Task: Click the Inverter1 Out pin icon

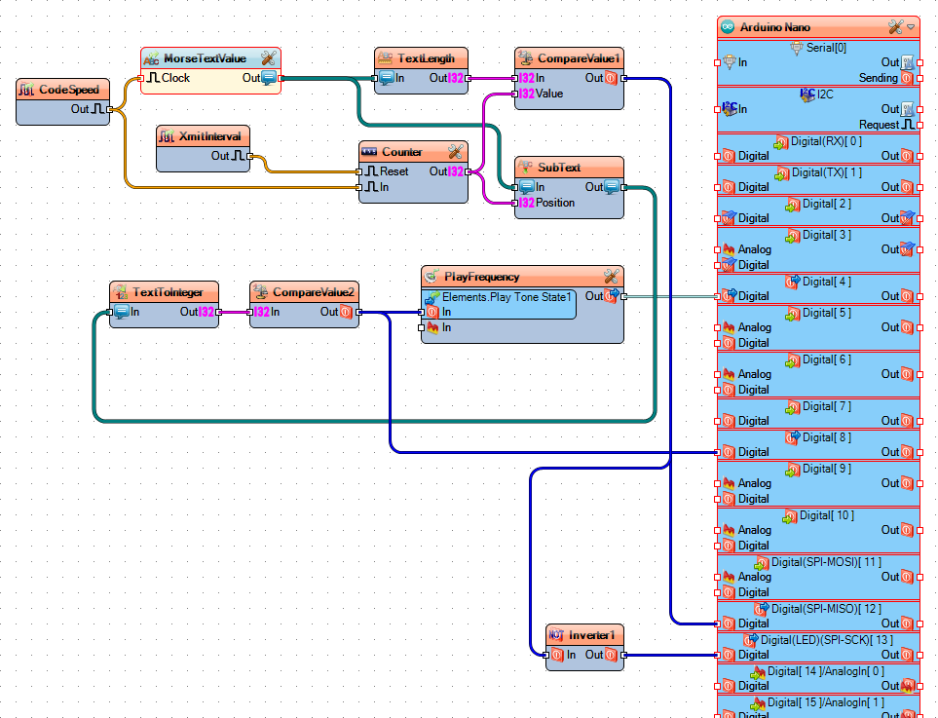Action: tap(611, 655)
